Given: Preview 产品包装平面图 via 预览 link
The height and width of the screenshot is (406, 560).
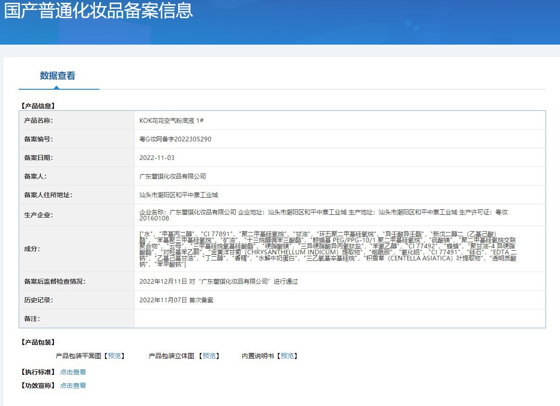Looking at the screenshot, I should point(114,356).
